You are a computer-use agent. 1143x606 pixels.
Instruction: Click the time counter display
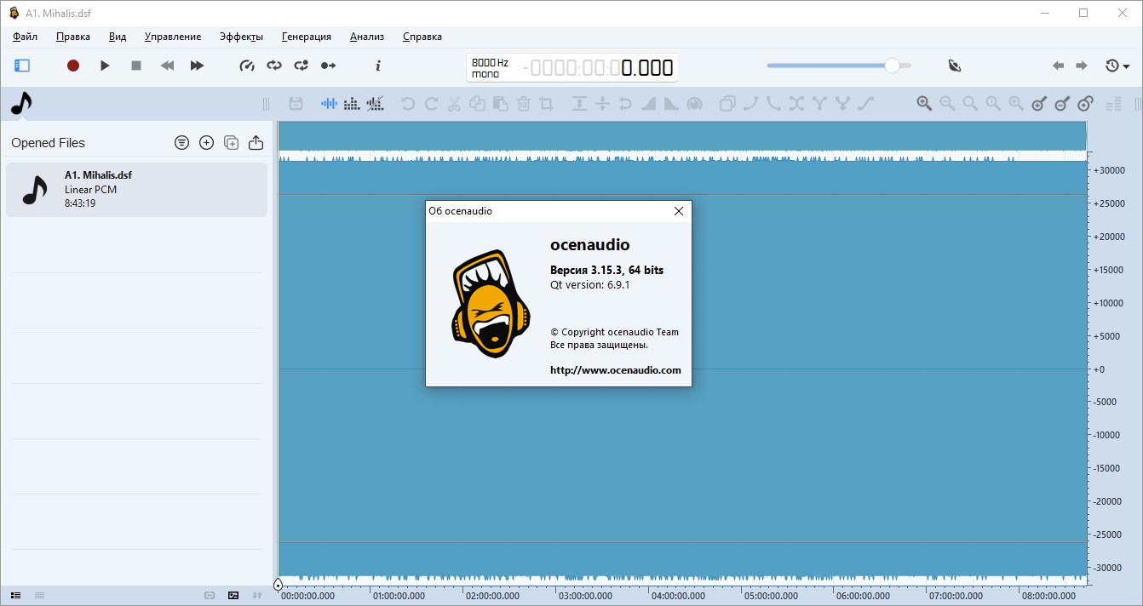click(598, 68)
